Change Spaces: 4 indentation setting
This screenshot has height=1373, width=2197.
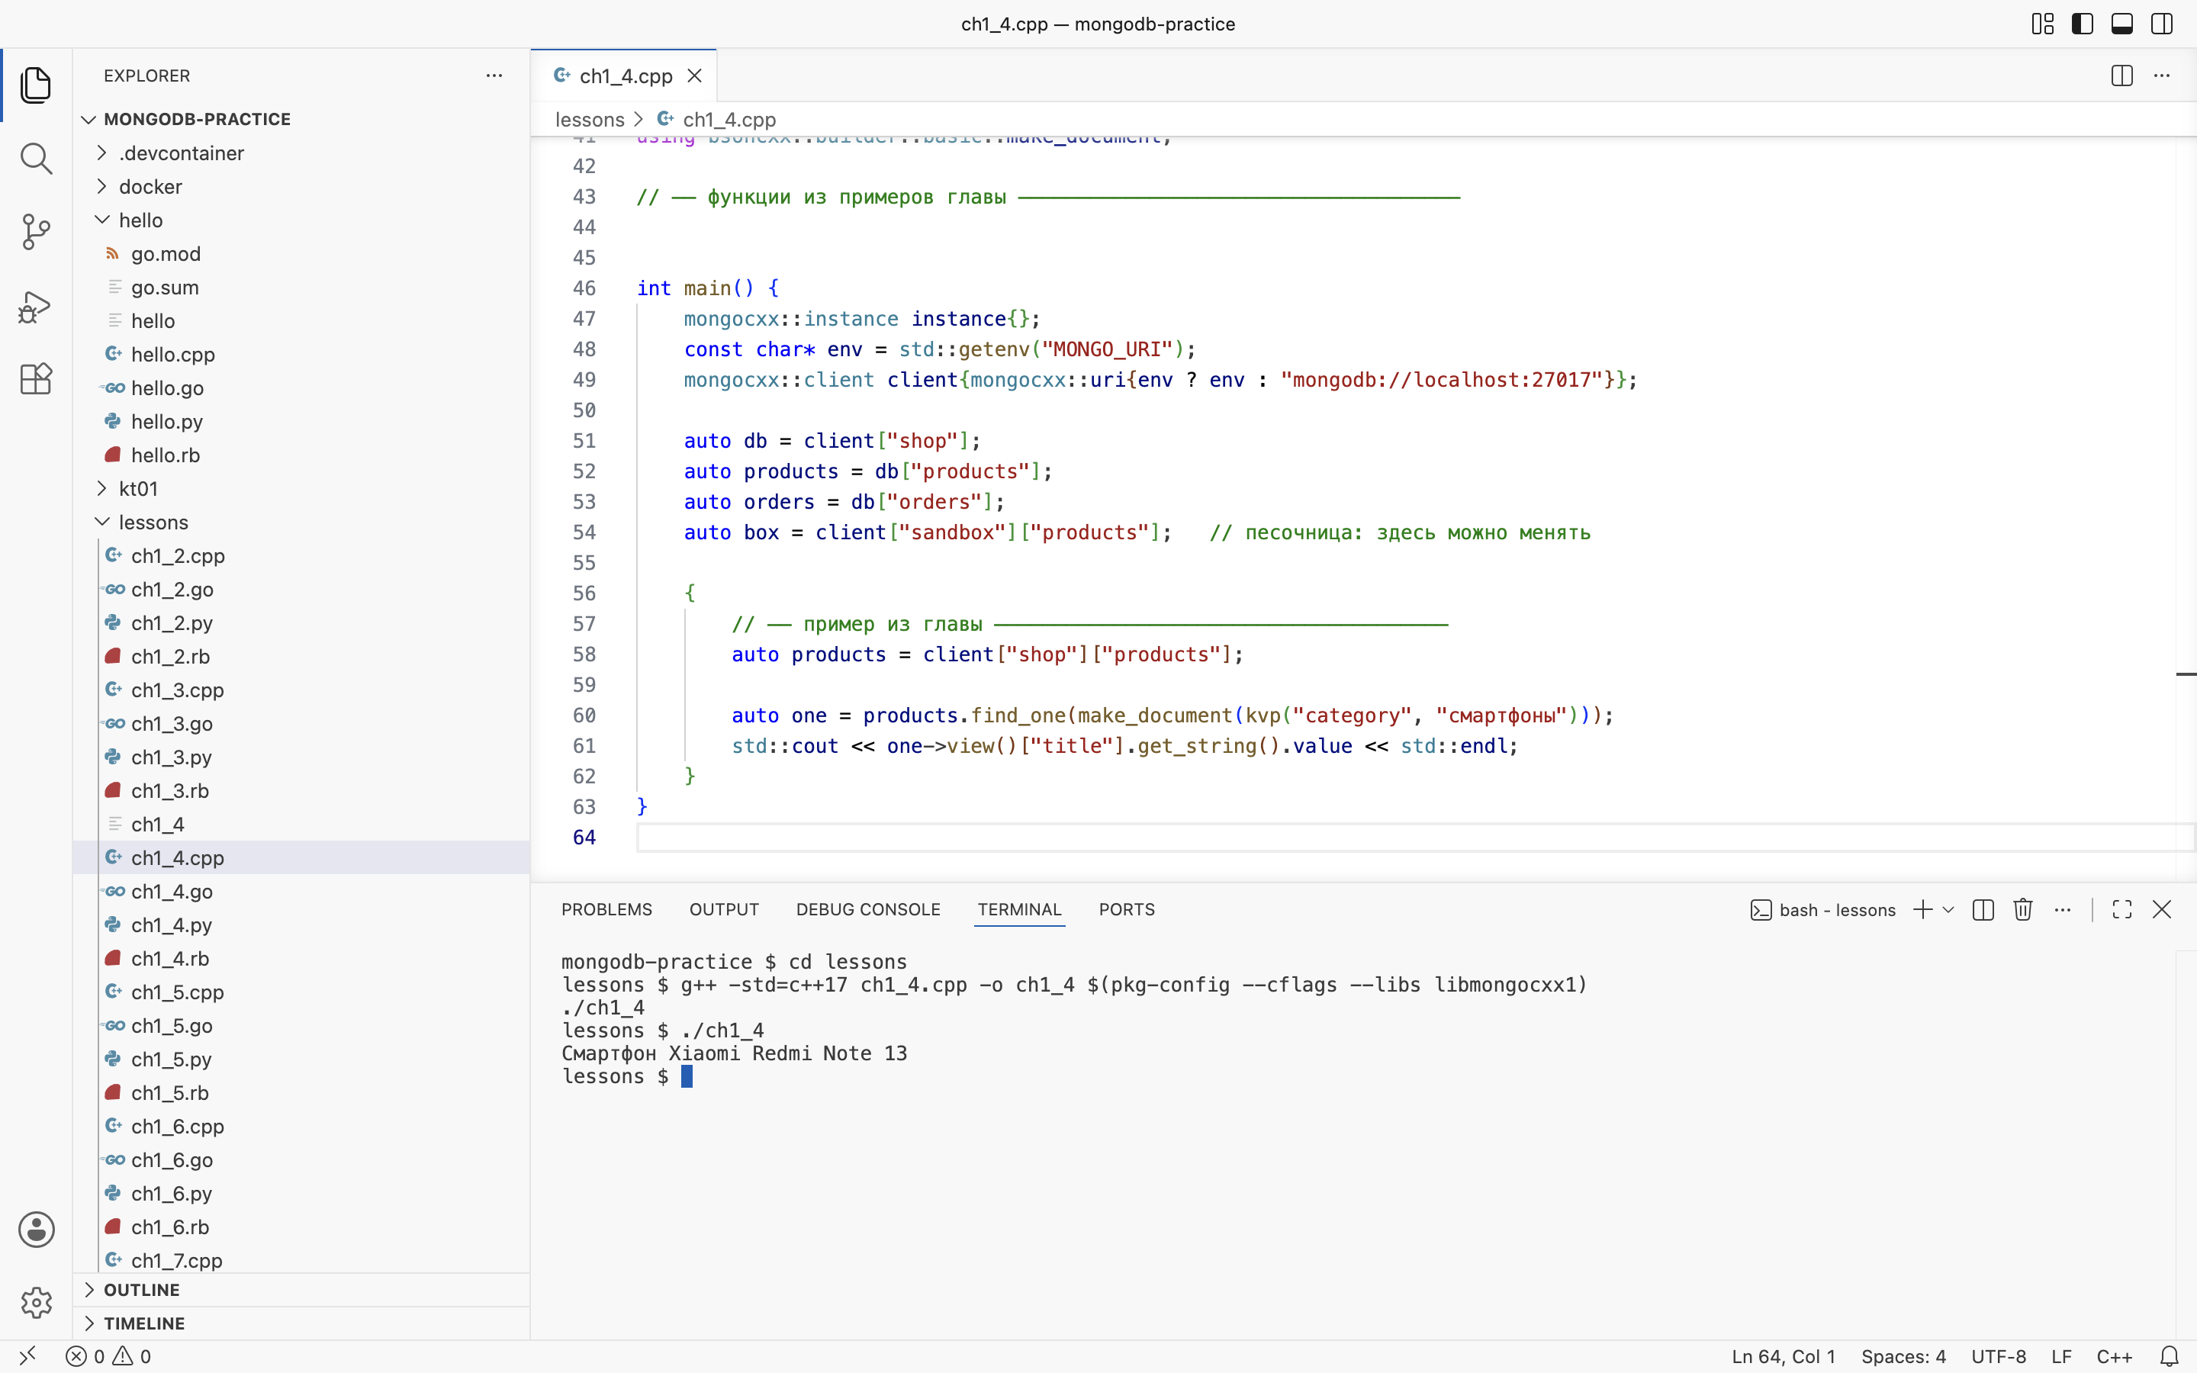pos(1903,1357)
